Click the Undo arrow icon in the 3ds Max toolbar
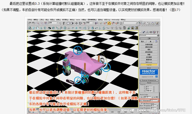 coord(30,23)
